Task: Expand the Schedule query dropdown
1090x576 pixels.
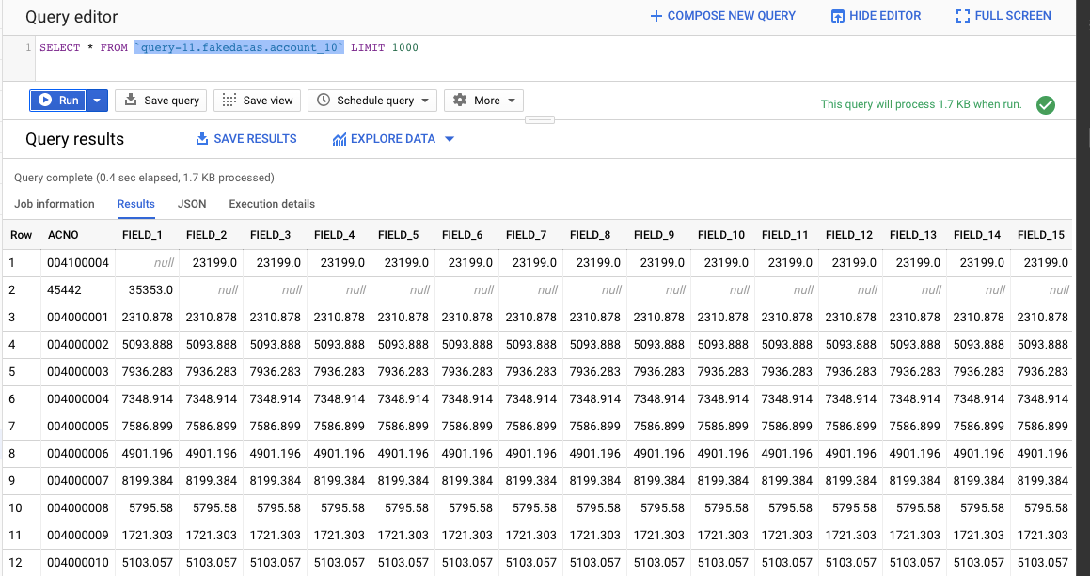Action: [x=425, y=100]
